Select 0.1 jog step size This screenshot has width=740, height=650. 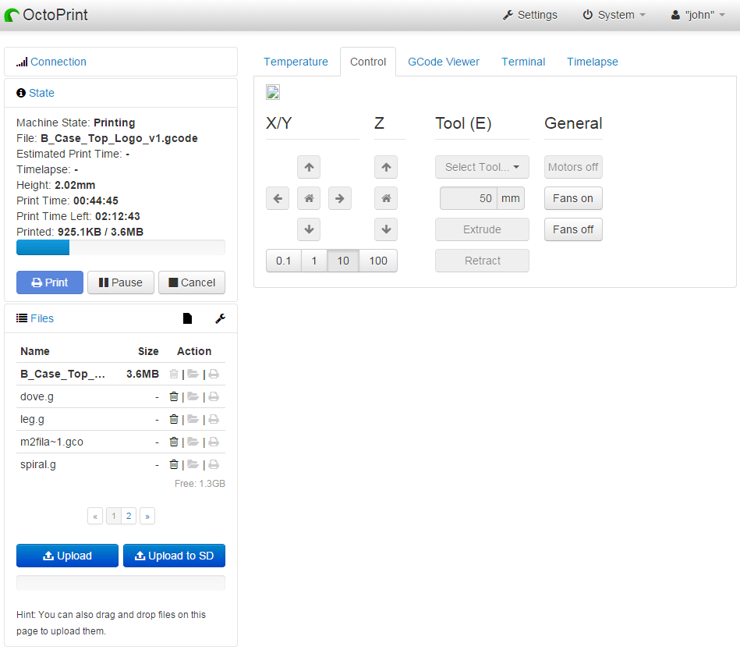[283, 261]
